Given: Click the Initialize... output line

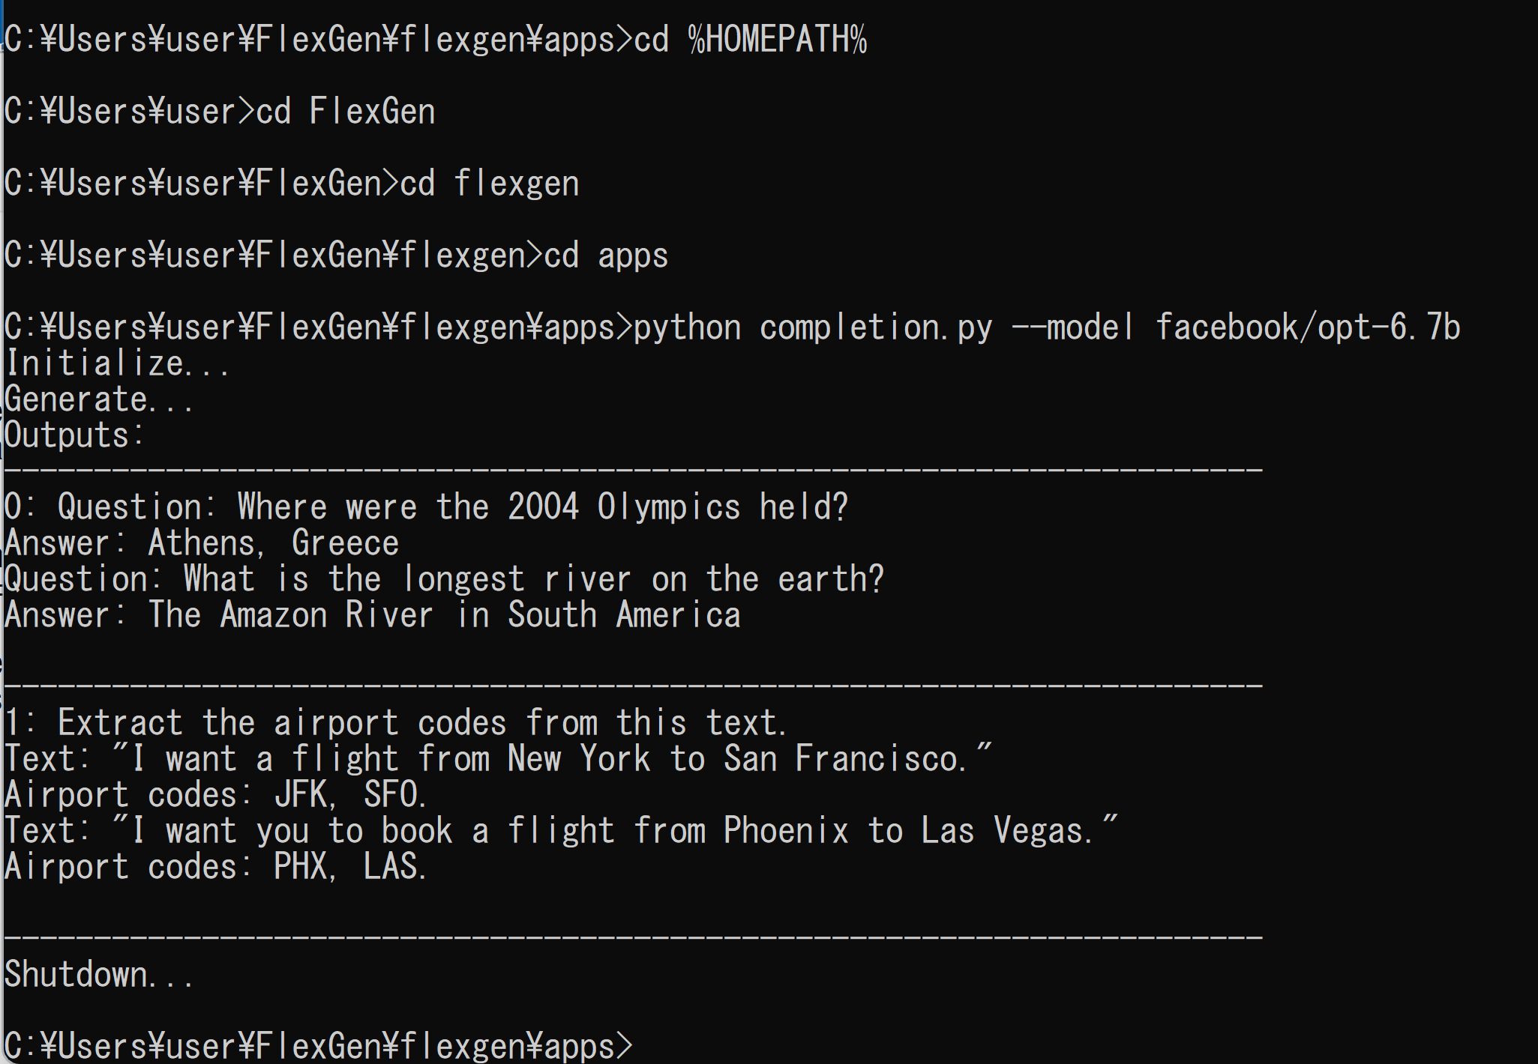Looking at the screenshot, I should (117, 363).
